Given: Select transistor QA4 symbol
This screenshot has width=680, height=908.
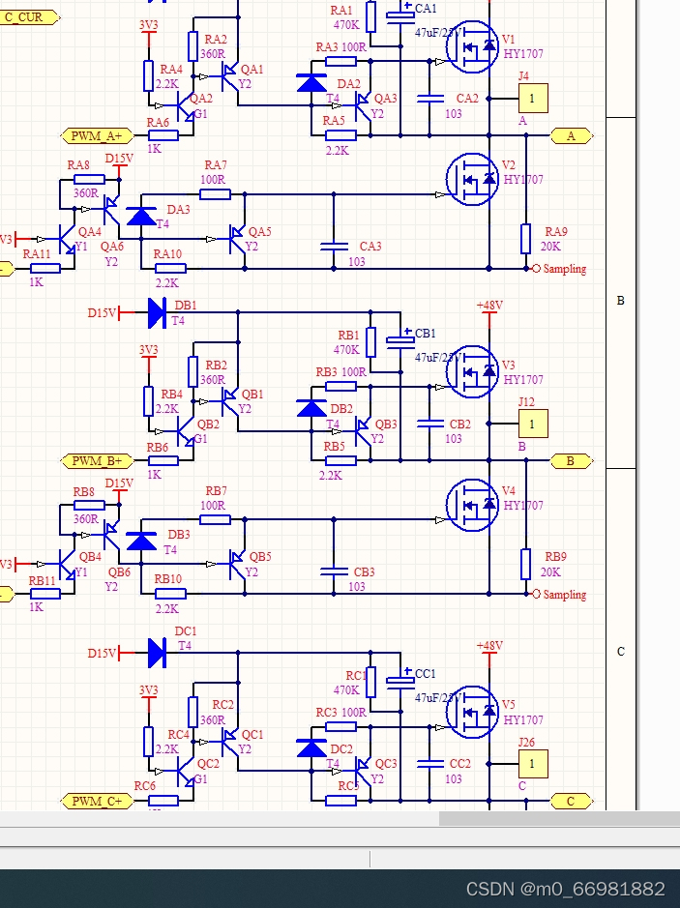Looking at the screenshot, I should coord(67,239).
